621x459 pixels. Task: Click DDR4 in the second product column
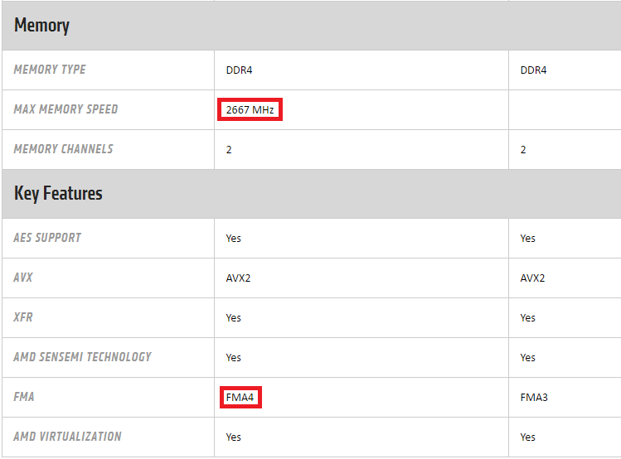pyautogui.click(x=533, y=70)
